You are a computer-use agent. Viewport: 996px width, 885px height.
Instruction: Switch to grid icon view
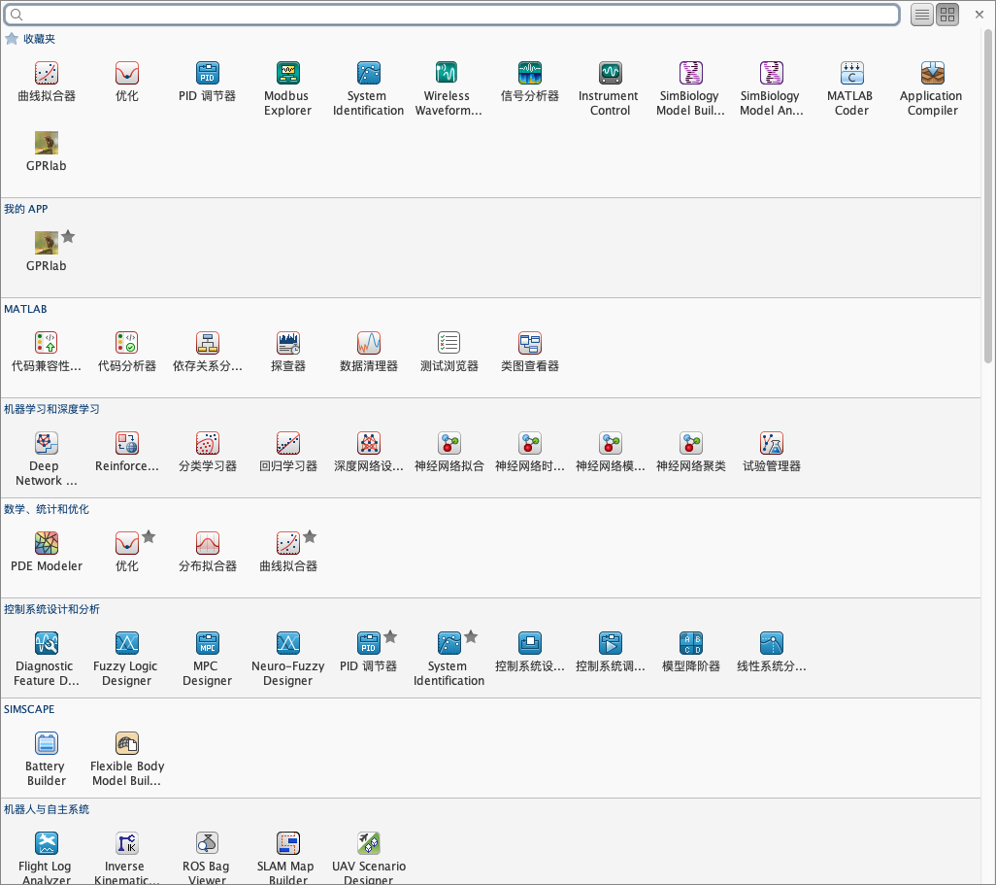tap(947, 15)
